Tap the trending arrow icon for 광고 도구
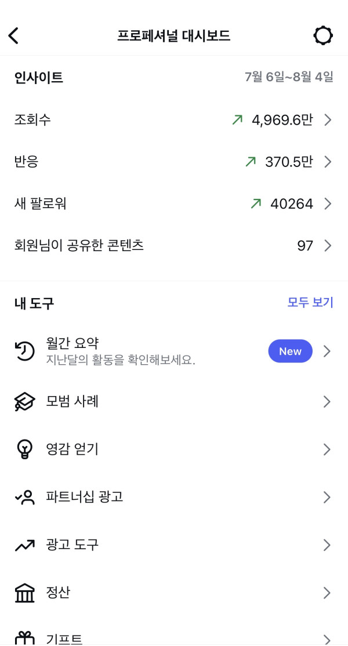The image size is (348, 646). click(24, 545)
